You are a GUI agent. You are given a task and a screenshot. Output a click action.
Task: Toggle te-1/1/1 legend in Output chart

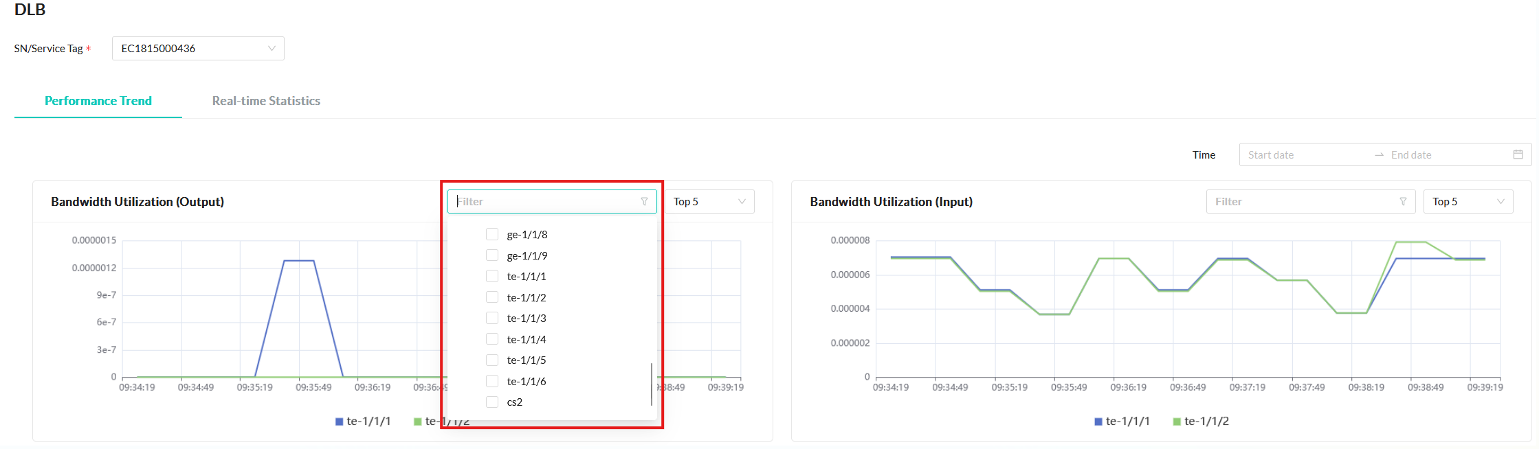363,422
